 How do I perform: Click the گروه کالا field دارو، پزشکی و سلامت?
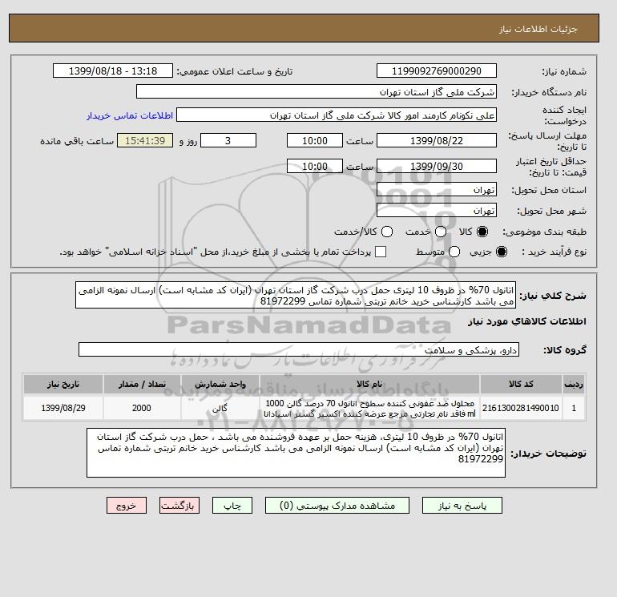[299, 349]
